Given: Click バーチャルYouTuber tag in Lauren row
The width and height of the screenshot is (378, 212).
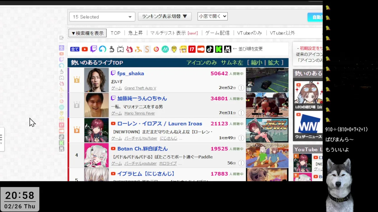Looking at the screenshot, I should [141, 138].
